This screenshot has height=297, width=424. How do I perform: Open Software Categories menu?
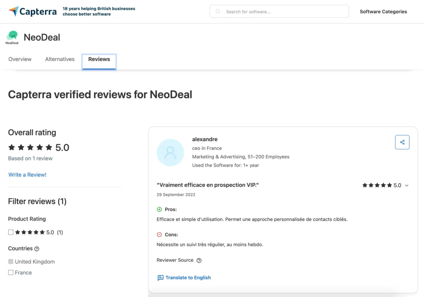click(383, 12)
